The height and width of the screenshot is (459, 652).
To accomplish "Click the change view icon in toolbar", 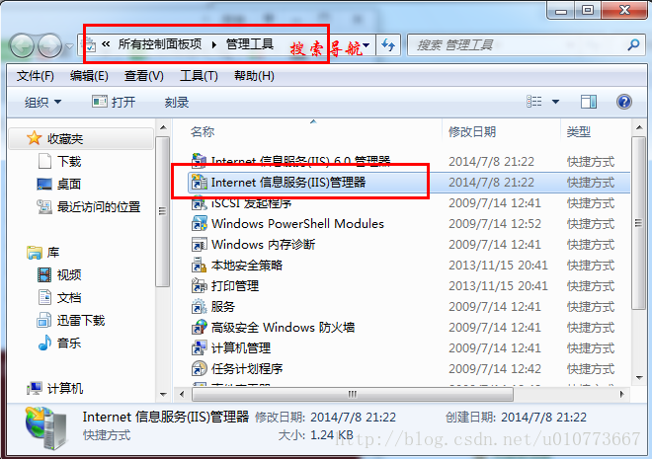I will (x=534, y=102).
